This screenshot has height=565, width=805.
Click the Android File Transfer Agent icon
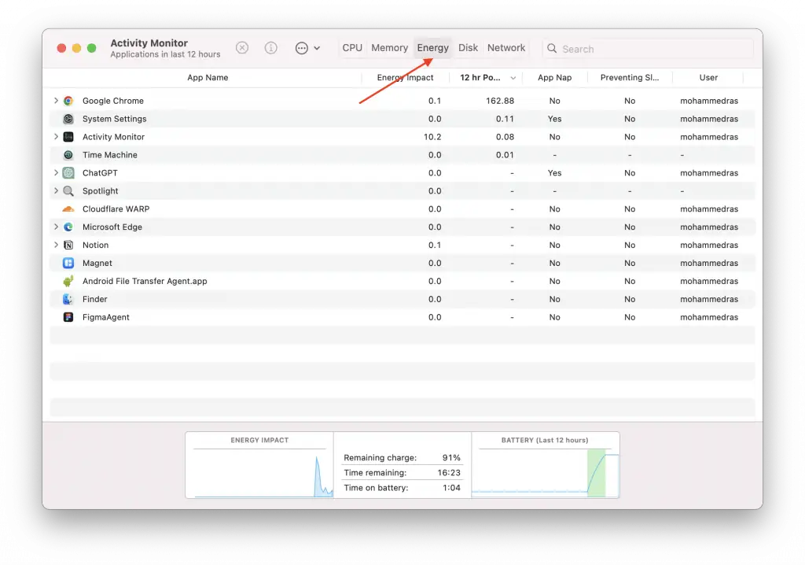pos(68,281)
